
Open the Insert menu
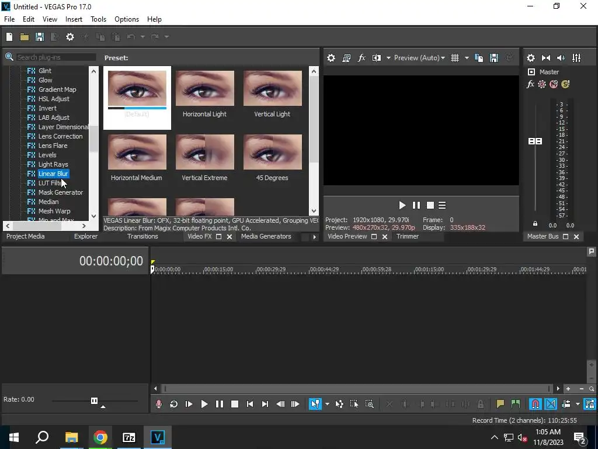(74, 19)
